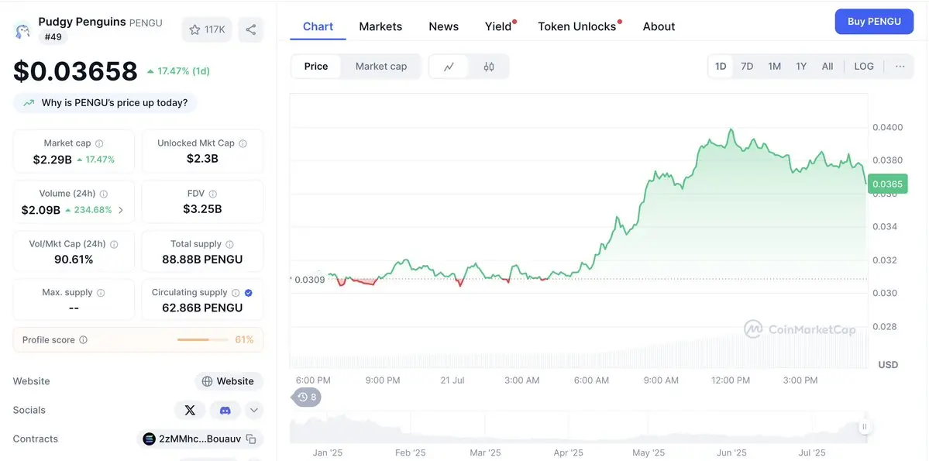Expand Volume (24h) details arrow
Screen dimensions: 929x461
pyautogui.click(x=121, y=210)
